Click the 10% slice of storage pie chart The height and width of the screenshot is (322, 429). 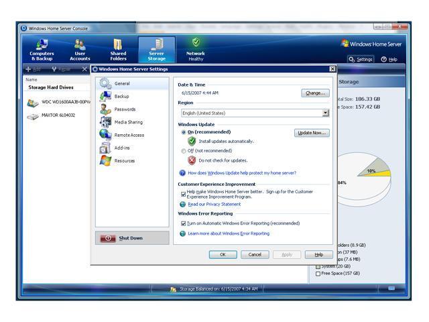click(372, 167)
